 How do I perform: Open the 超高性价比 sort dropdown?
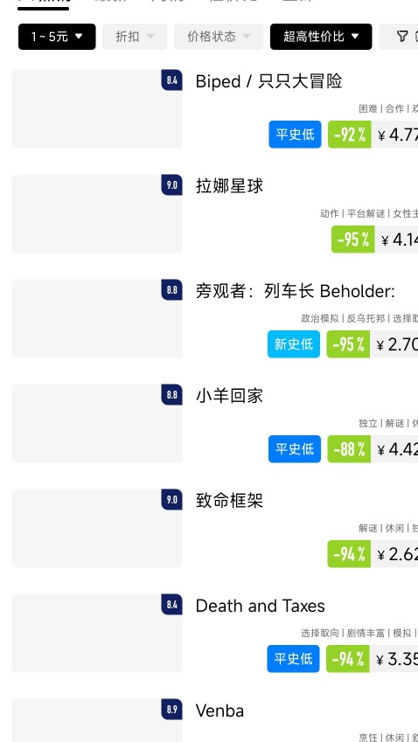(x=321, y=37)
